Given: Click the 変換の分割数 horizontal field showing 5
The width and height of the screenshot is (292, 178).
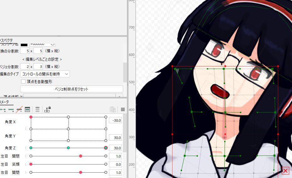Looking at the screenshot, I should pos(25,51).
